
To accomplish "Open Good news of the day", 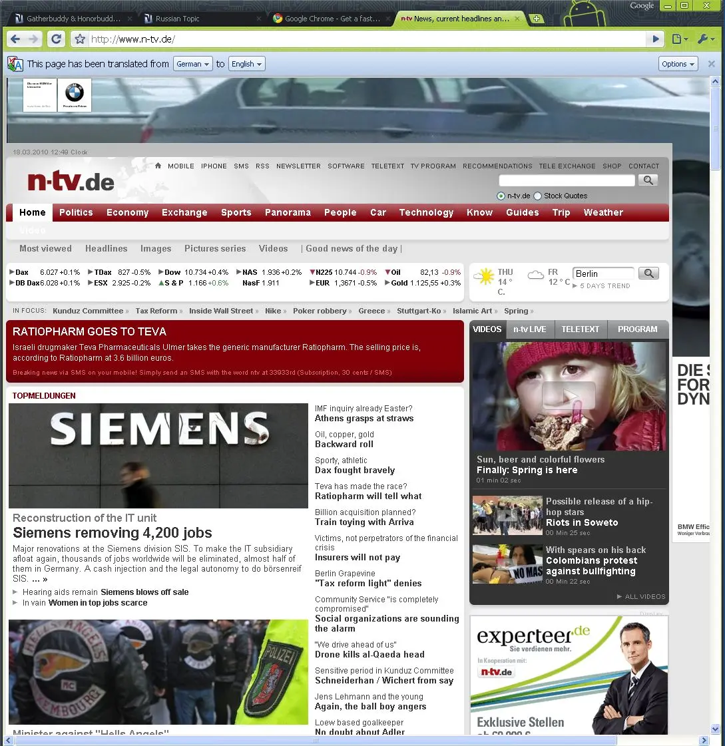I will pyautogui.click(x=352, y=248).
